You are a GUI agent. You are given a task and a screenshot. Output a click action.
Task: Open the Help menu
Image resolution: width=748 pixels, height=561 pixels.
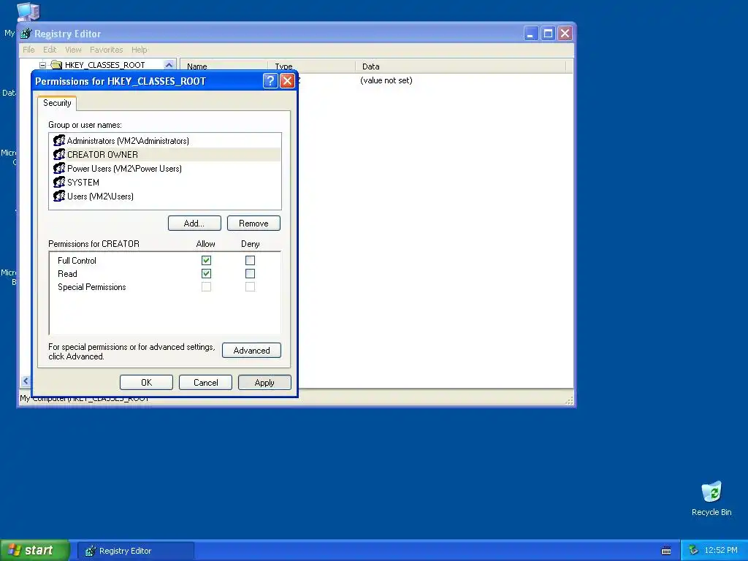(x=140, y=50)
